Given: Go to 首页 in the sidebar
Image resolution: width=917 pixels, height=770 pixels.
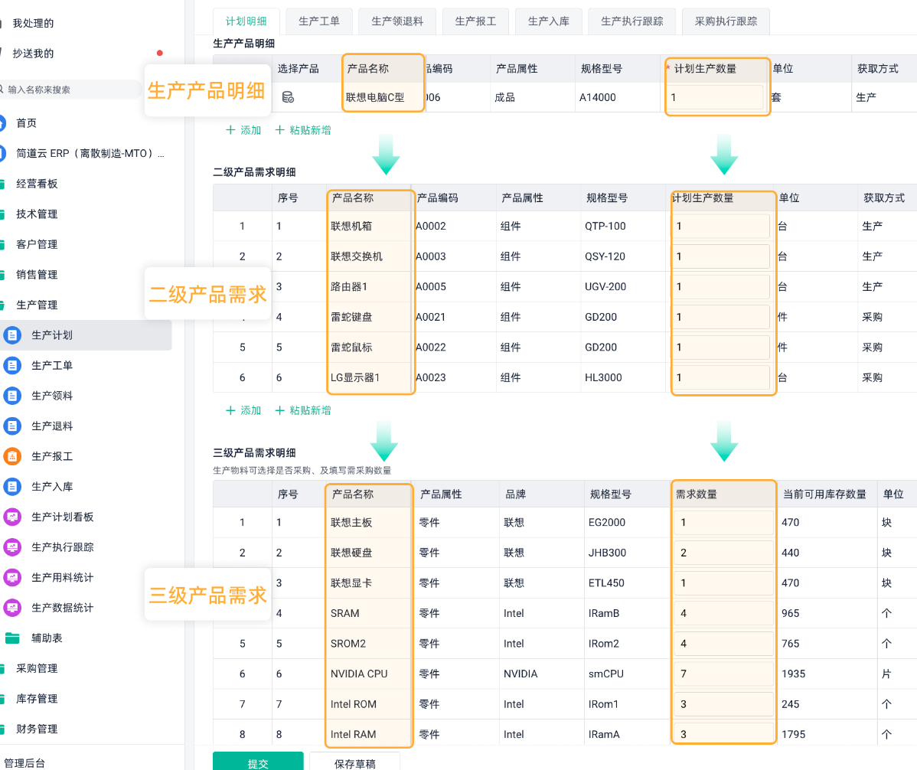Looking at the screenshot, I should point(26,123).
